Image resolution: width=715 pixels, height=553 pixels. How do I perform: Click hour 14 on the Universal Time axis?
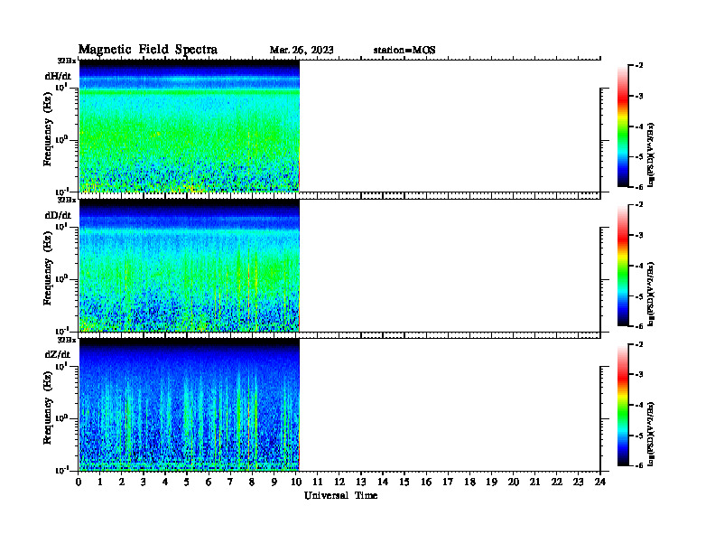(383, 483)
